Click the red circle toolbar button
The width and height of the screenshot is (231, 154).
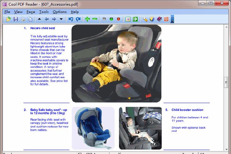[x=119, y=19]
